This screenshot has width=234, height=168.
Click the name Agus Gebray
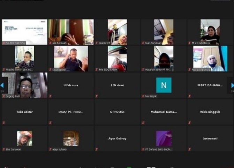tap(117, 139)
